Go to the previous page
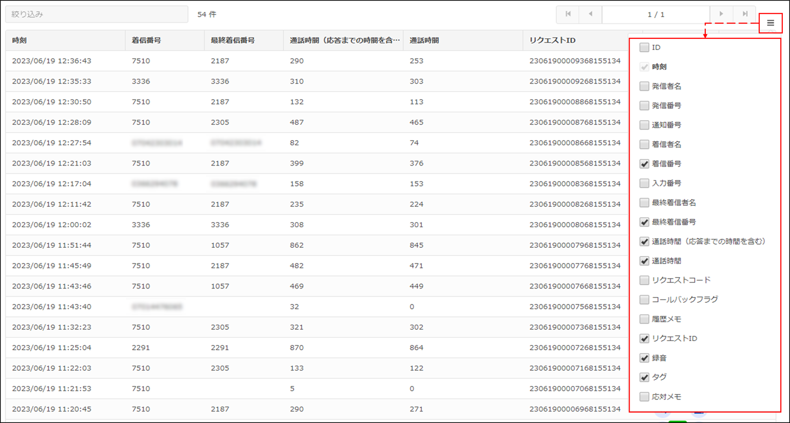Screen dimensions: 790x423 click(590, 14)
